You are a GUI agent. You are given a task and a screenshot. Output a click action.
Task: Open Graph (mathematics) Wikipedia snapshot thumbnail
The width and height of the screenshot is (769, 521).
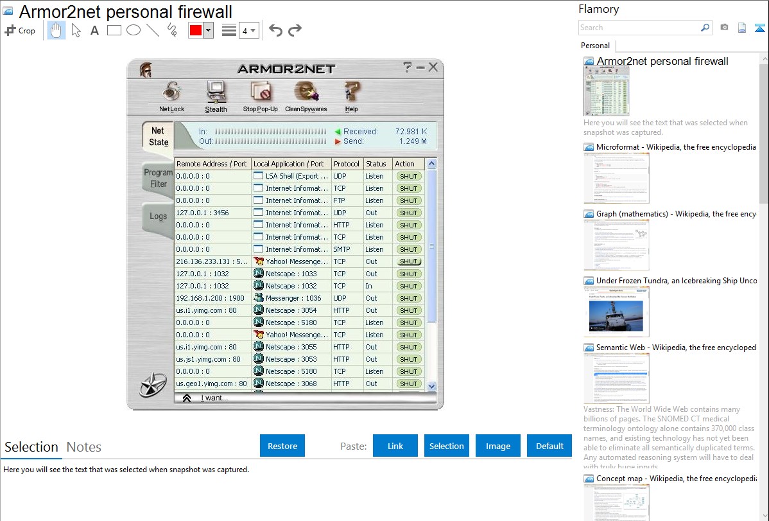click(x=616, y=245)
